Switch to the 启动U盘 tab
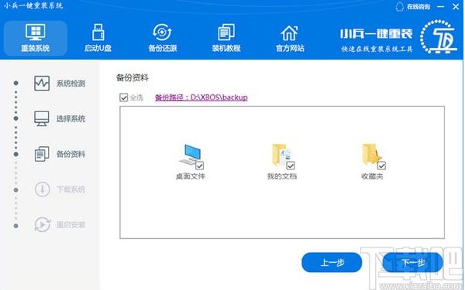This screenshot has height=290, width=465. (x=98, y=38)
